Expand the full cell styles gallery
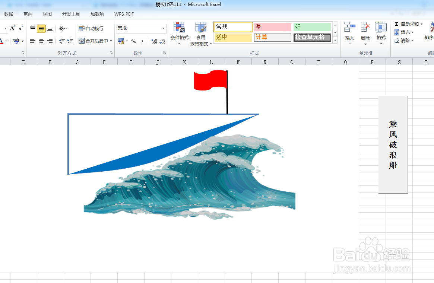This screenshot has width=434, height=283. 335,40
